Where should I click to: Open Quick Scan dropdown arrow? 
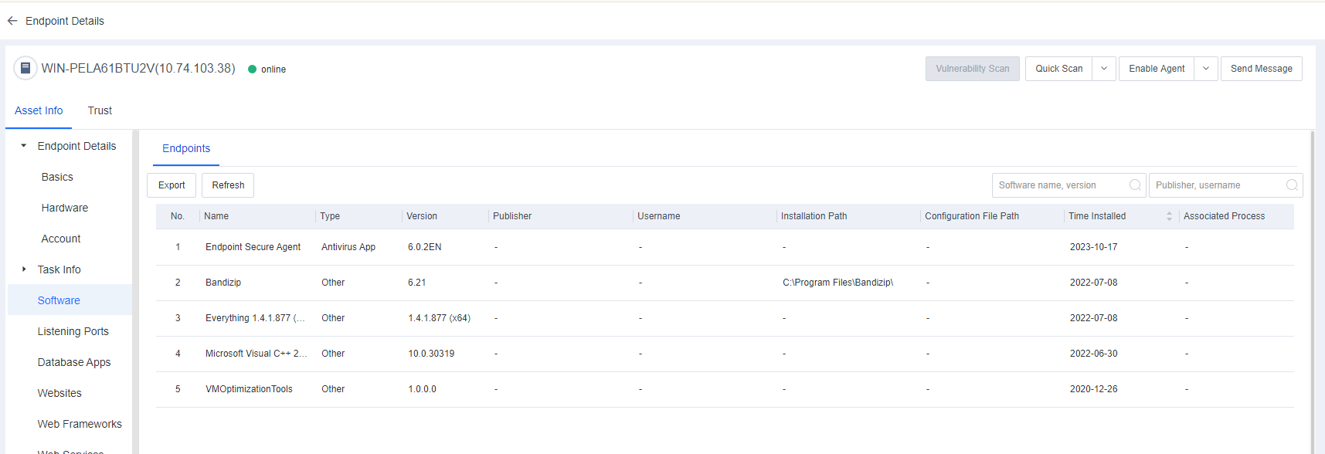tap(1104, 69)
